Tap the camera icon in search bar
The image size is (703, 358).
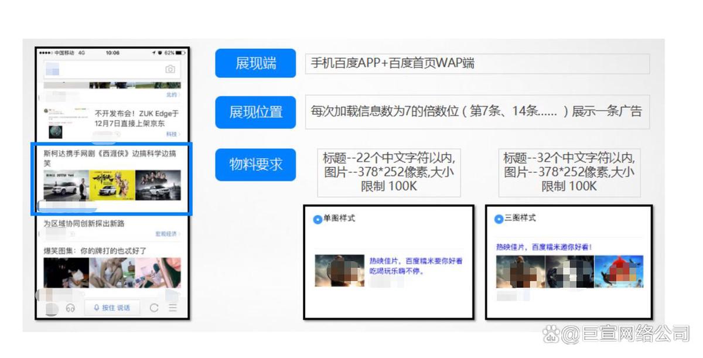[170, 69]
